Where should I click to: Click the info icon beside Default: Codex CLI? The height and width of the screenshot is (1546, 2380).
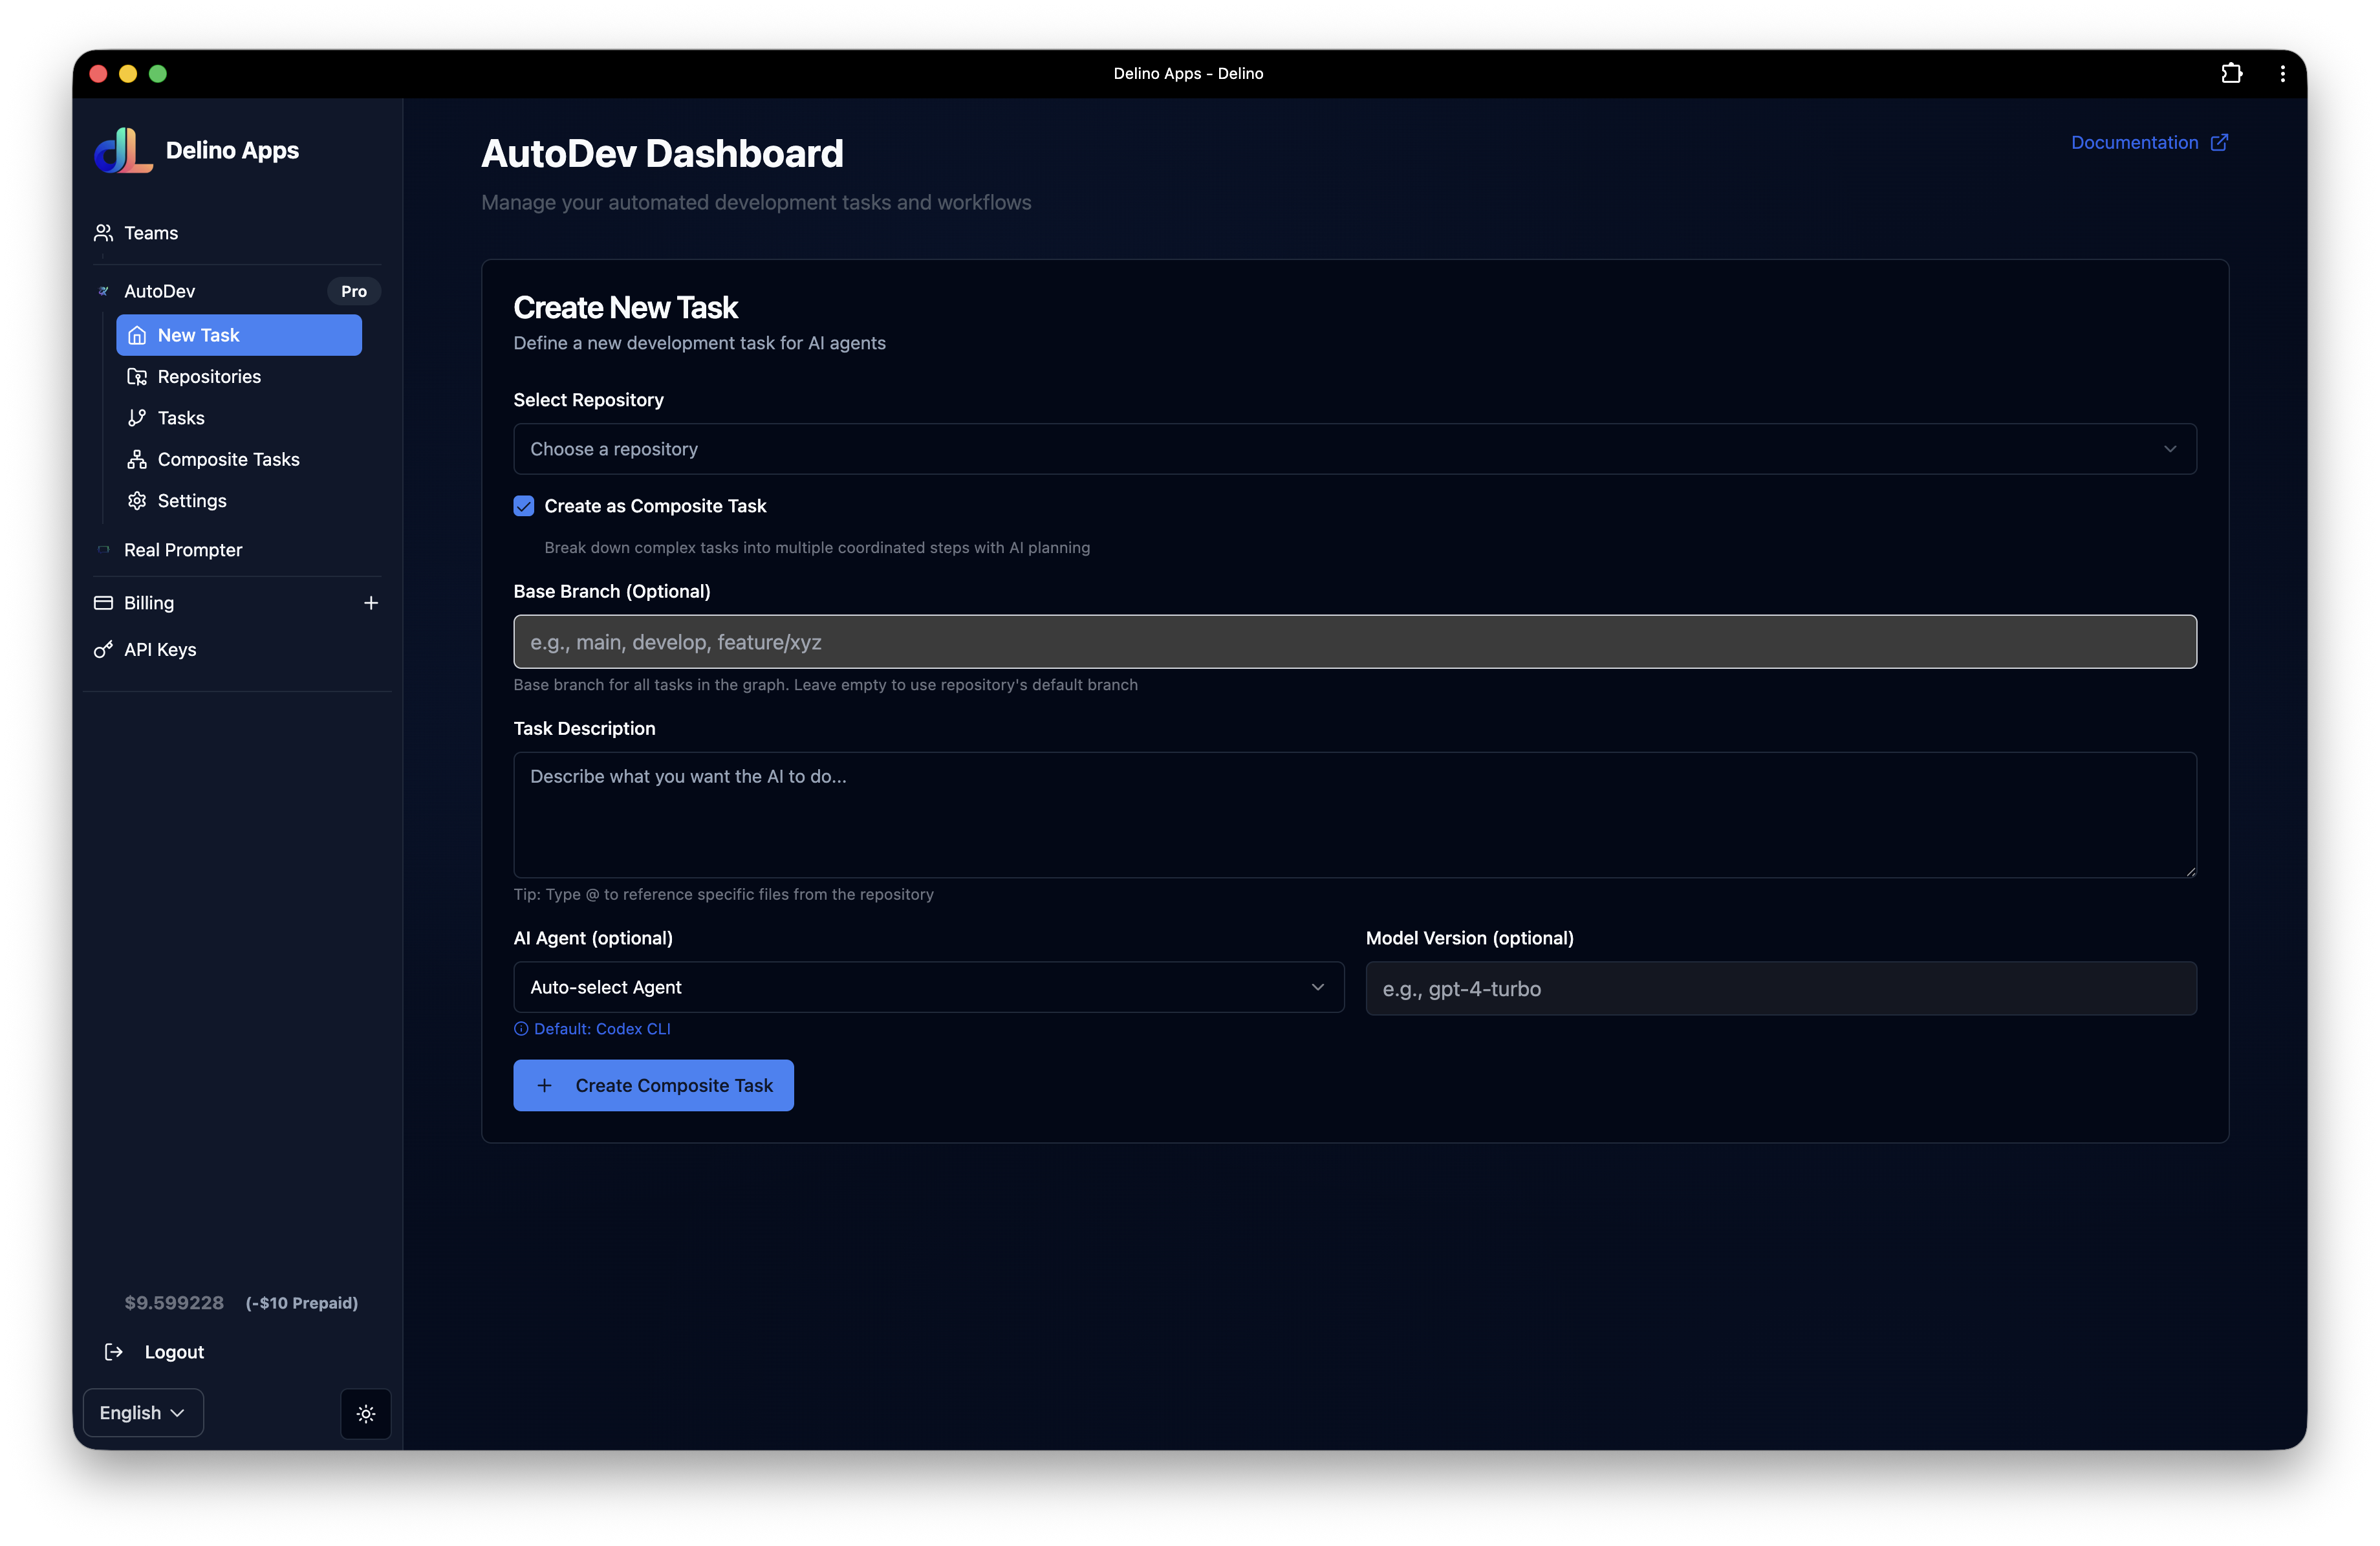tap(521, 1029)
